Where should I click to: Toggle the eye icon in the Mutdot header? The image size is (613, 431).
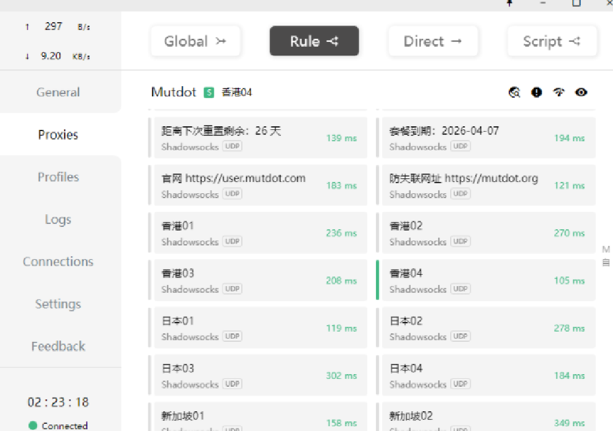coord(581,92)
